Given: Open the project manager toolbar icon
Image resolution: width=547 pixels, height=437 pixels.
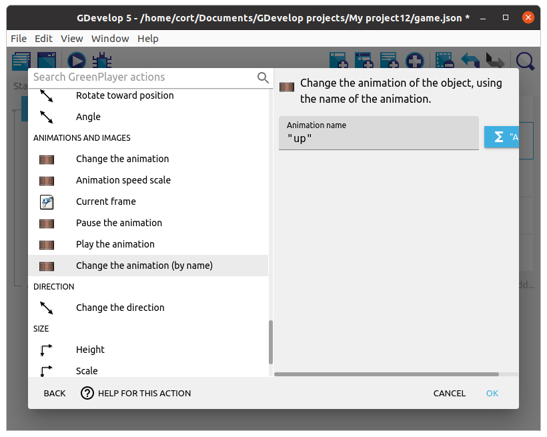Looking at the screenshot, I should pyautogui.click(x=21, y=60).
